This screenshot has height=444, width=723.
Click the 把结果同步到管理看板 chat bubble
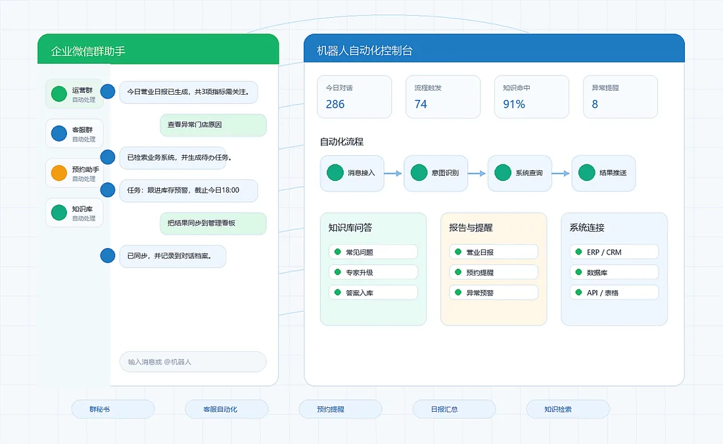213,224
